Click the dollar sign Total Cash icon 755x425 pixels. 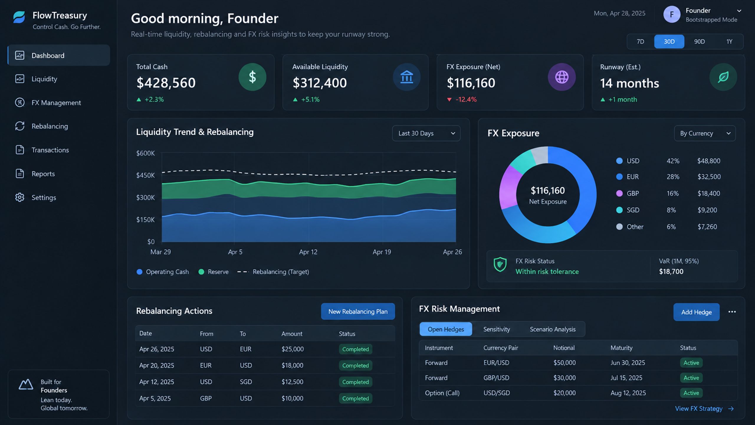[252, 77]
